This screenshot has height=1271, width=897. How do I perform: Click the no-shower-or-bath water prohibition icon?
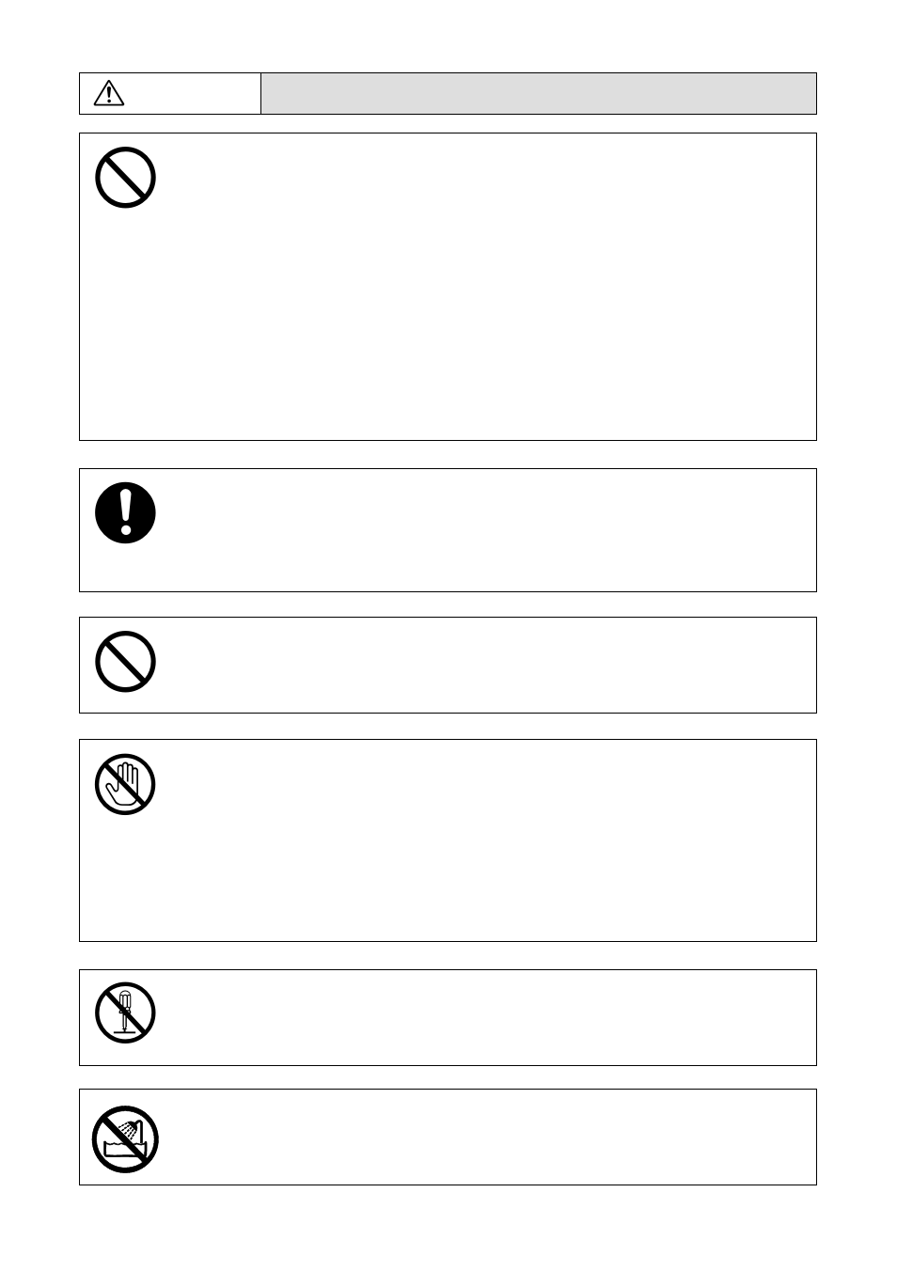point(125,1139)
